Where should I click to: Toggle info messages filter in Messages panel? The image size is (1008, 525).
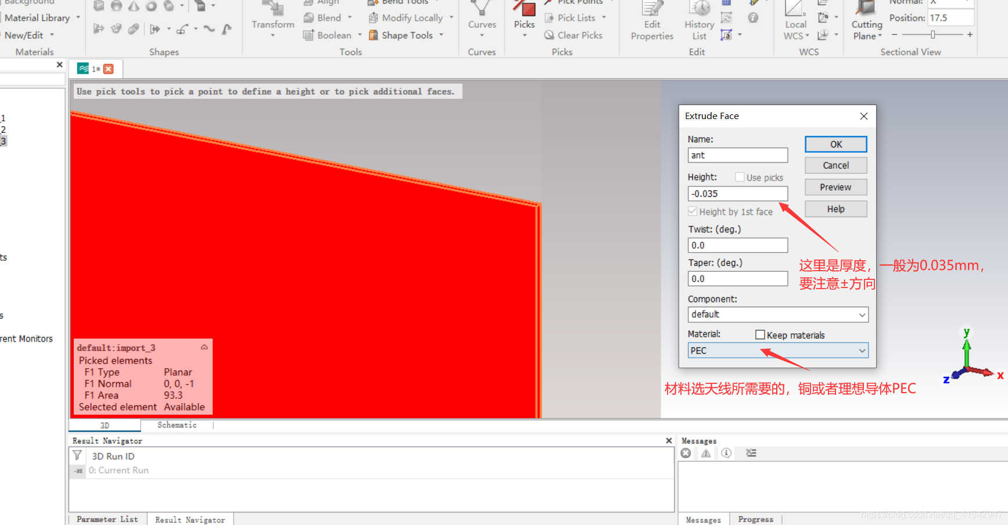tap(726, 453)
